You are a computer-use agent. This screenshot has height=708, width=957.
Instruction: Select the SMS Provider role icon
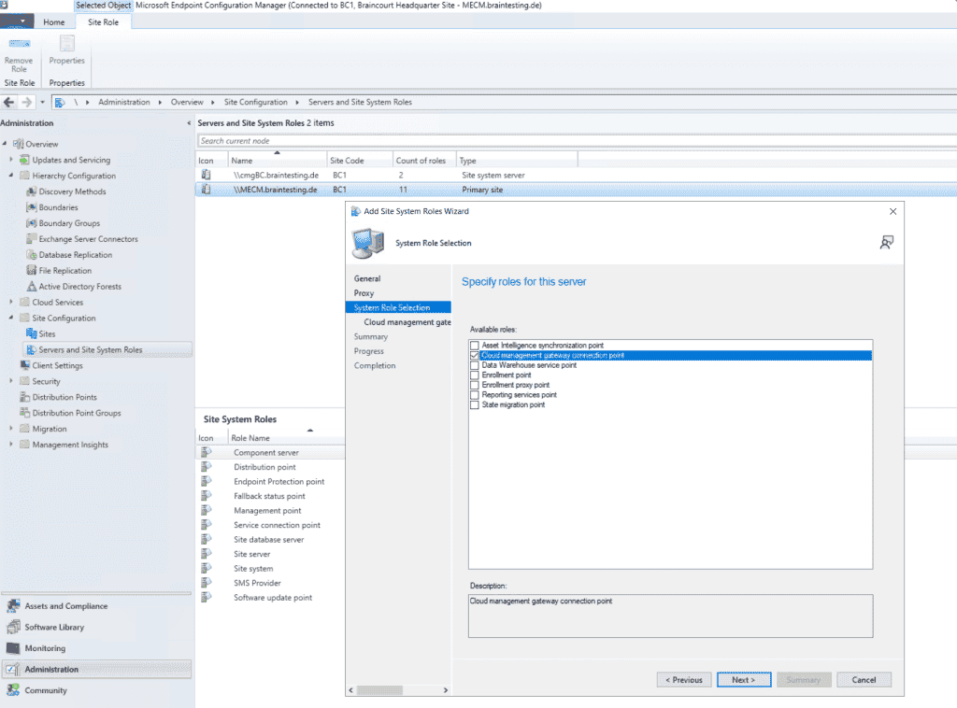coord(207,583)
